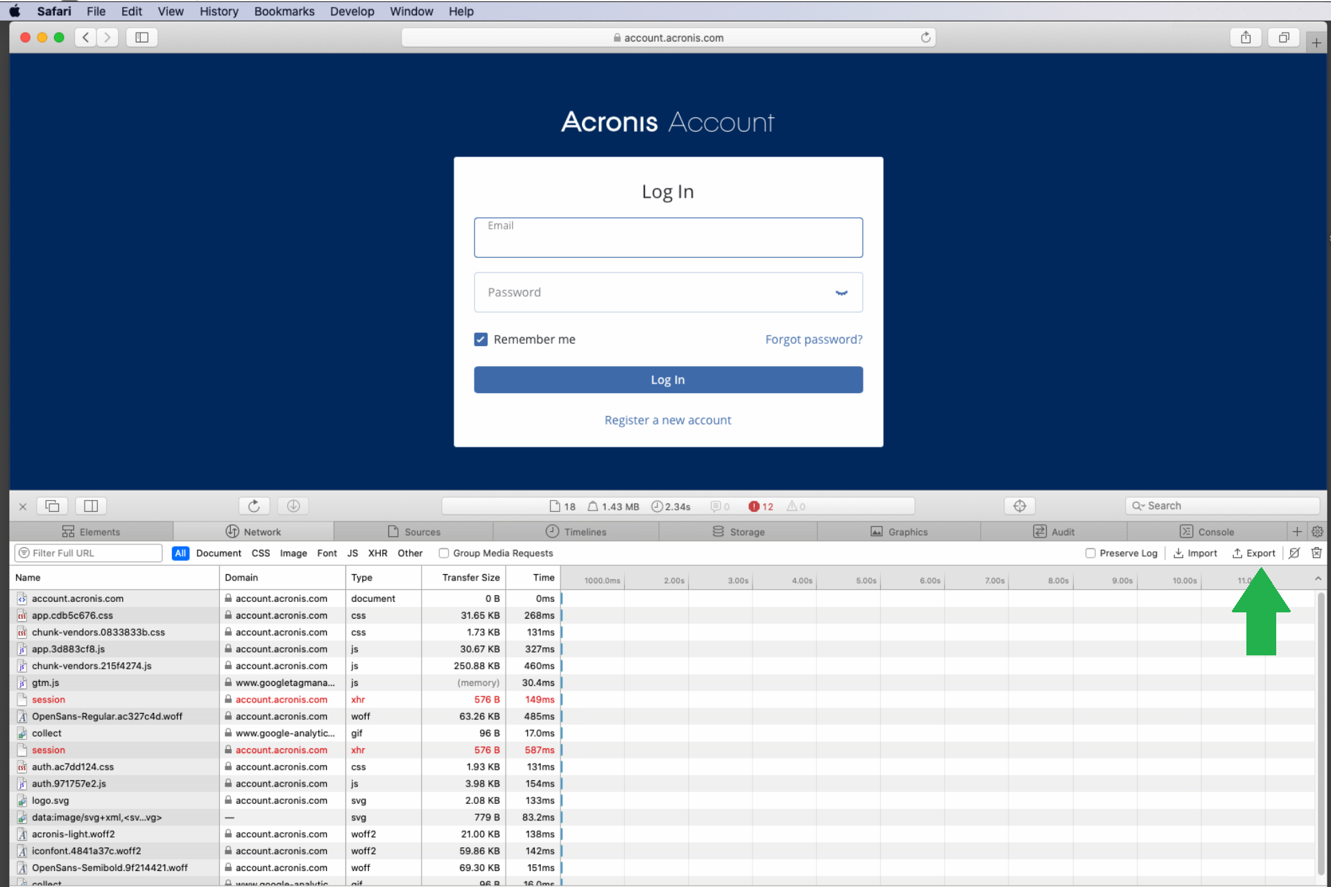Show password using eye icon
1331x887 pixels.
[x=841, y=293]
